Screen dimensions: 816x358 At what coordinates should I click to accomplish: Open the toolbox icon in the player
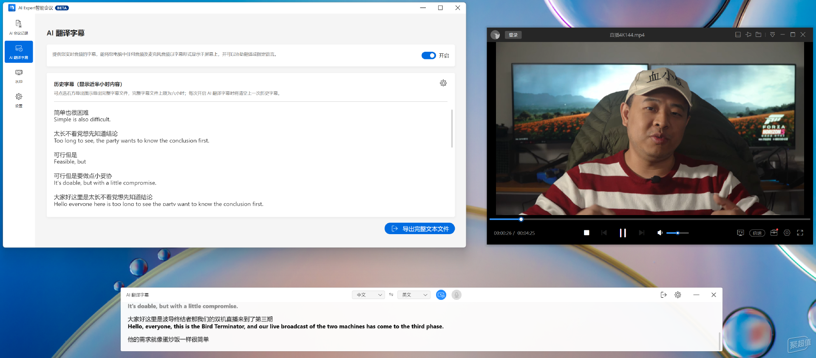click(x=774, y=232)
